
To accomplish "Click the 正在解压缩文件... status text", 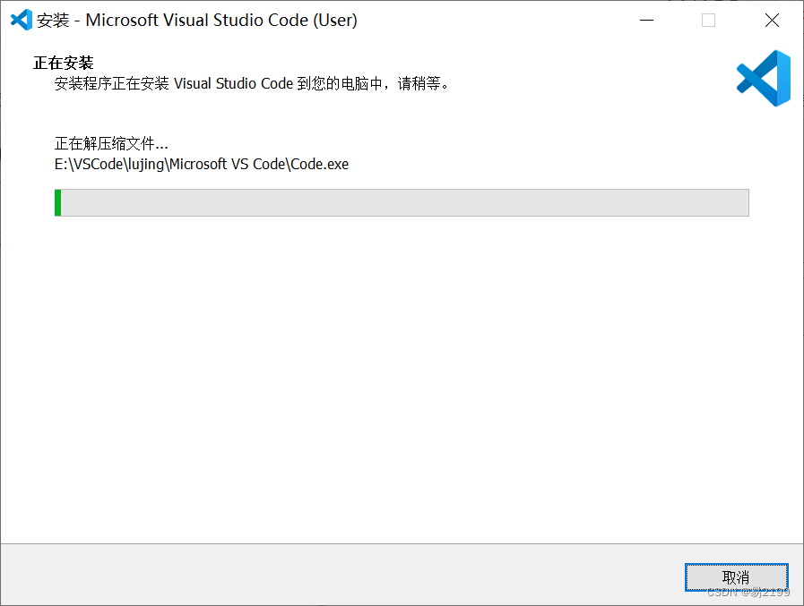I will pos(111,143).
